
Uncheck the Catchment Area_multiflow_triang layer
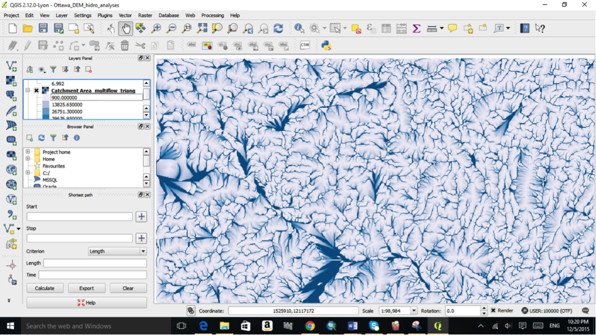click(x=36, y=90)
